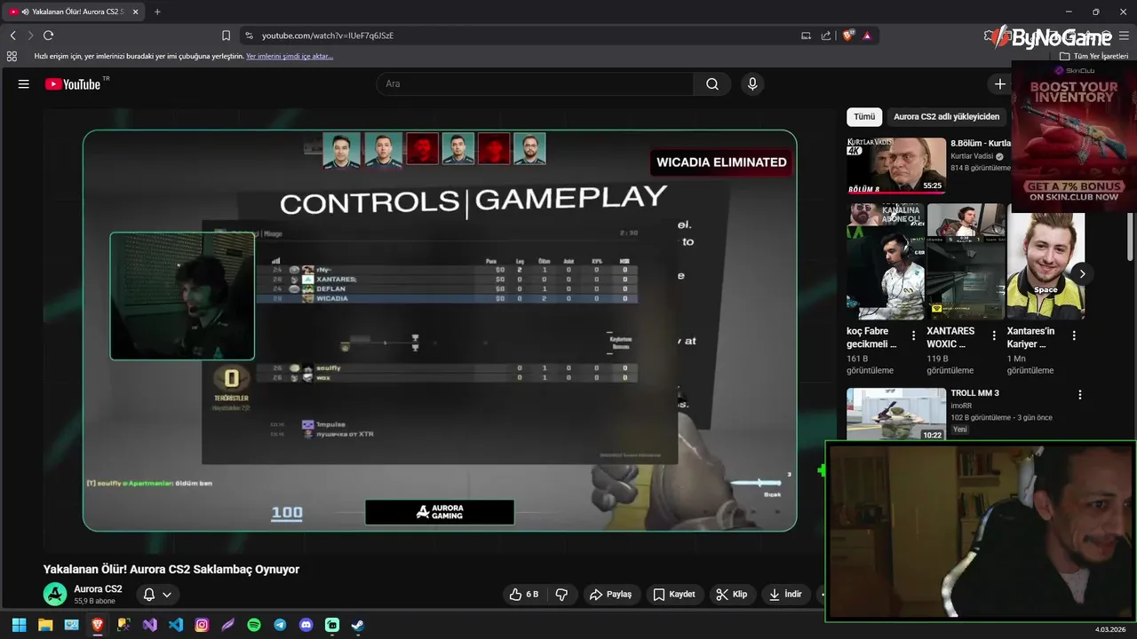Open the Windows Start menu

click(19, 625)
